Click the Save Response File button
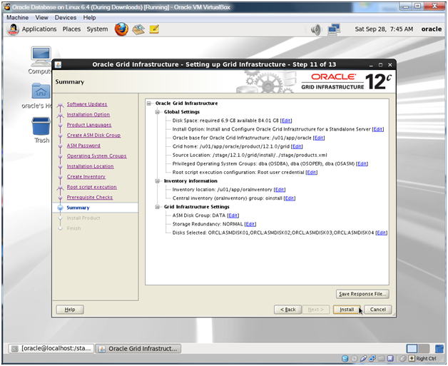The image size is (448, 366). tap(362, 294)
